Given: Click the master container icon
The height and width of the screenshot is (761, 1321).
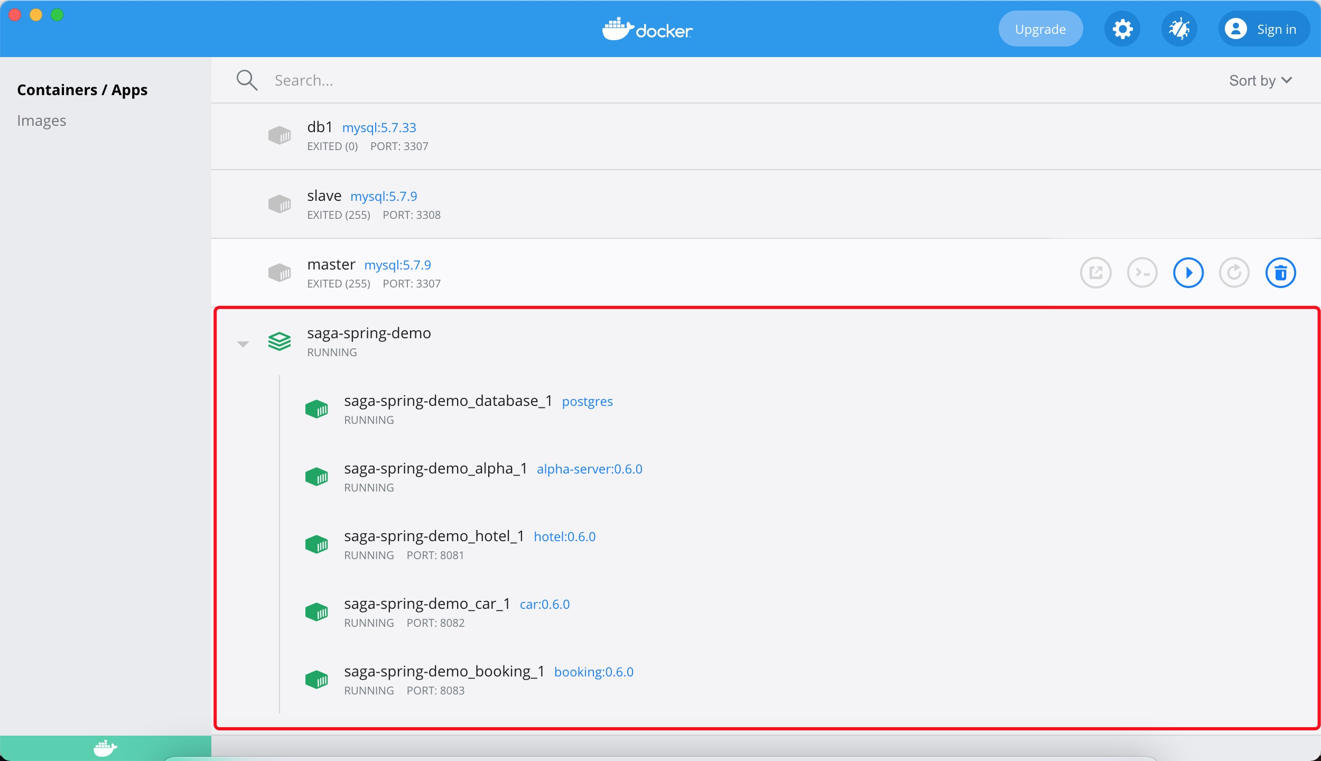Looking at the screenshot, I should 280,273.
